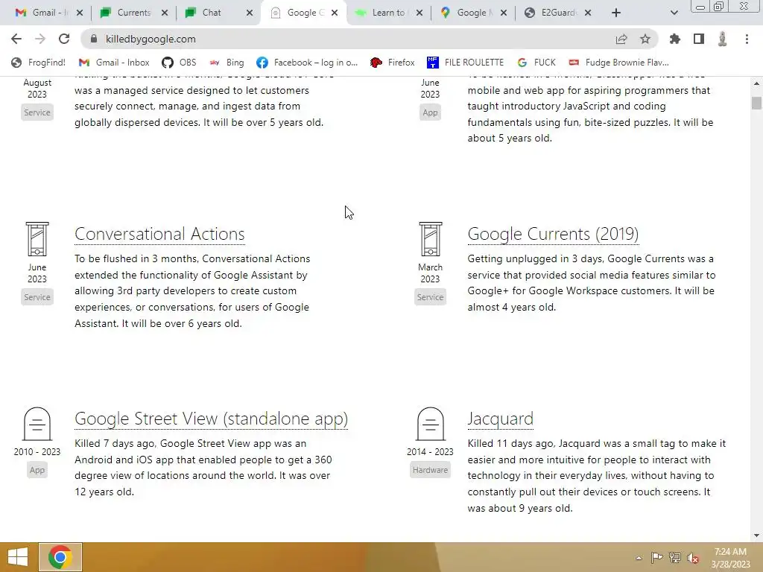
Task: Open the Facebook log in bookmark
Action: pos(307,63)
